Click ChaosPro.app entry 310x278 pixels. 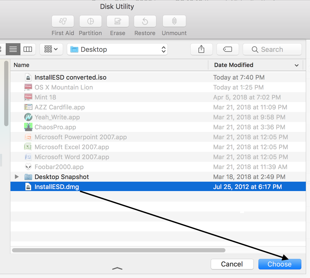click(158, 127)
